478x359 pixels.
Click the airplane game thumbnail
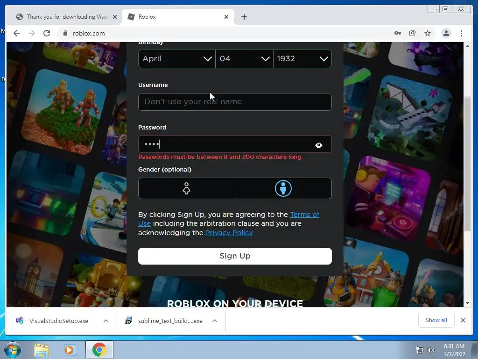click(x=410, y=117)
